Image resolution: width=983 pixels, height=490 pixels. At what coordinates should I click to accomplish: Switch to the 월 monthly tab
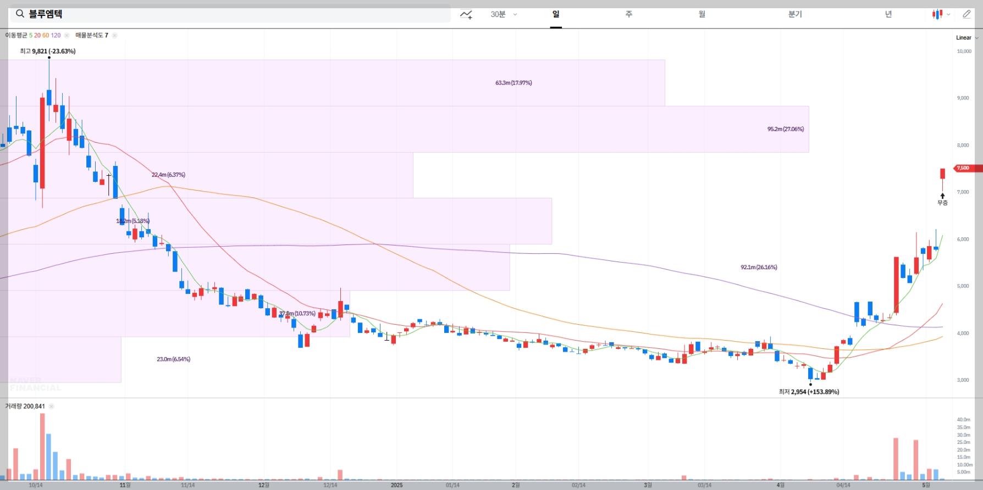[x=702, y=14]
